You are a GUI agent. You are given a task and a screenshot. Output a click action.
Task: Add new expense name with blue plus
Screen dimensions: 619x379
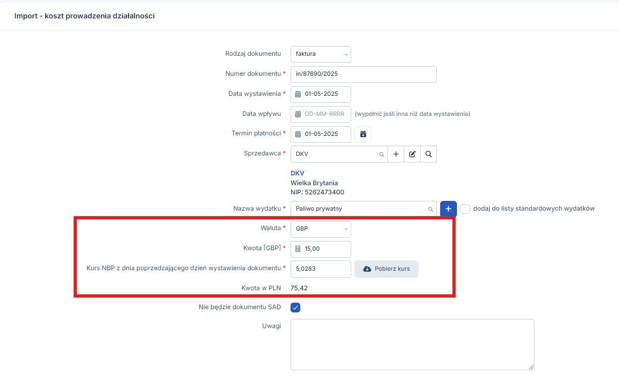448,209
